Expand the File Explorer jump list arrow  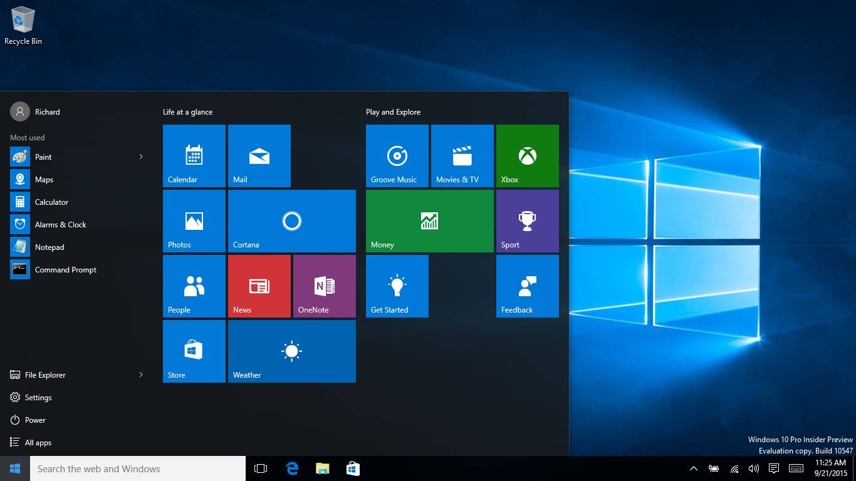(x=141, y=375)
